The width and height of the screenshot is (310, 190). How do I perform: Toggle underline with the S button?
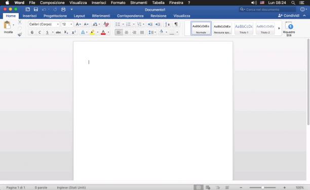click(x=47, y=32)
